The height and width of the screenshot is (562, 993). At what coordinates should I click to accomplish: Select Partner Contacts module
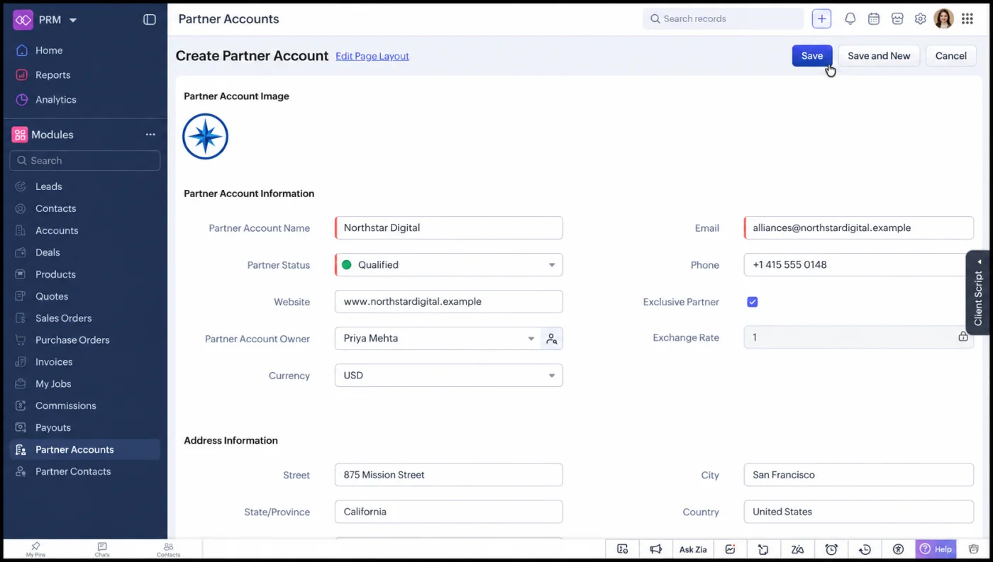(x=73, y=471)
